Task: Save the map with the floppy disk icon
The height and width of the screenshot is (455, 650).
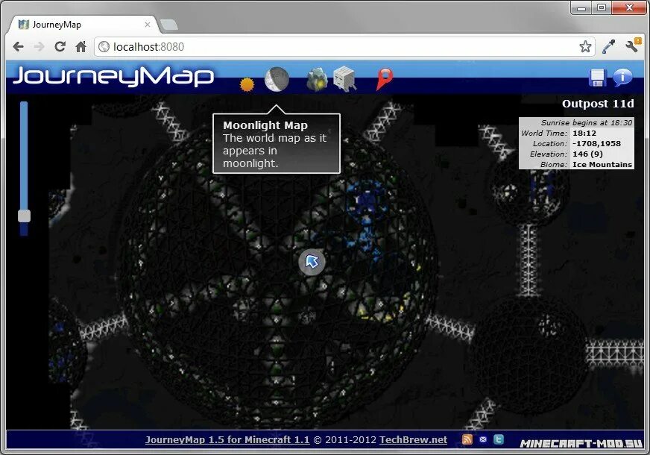Action: coord(597,78)
